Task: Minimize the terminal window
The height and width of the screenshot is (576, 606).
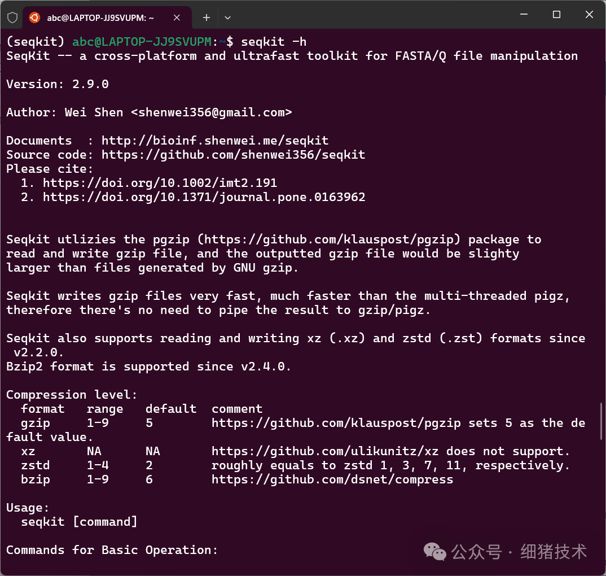Action: [x=524, y=15]
